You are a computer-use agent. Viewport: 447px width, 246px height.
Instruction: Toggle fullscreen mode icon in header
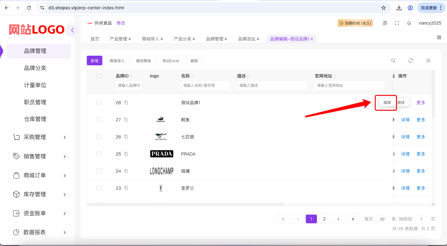click(397, 23)
